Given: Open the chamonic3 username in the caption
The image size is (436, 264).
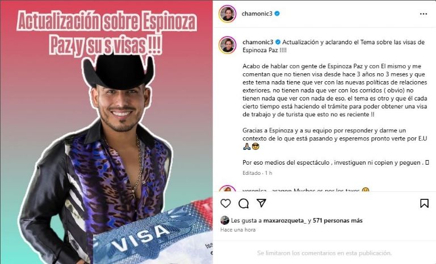Looking at the screenshot, I should [x=258, y=42].
